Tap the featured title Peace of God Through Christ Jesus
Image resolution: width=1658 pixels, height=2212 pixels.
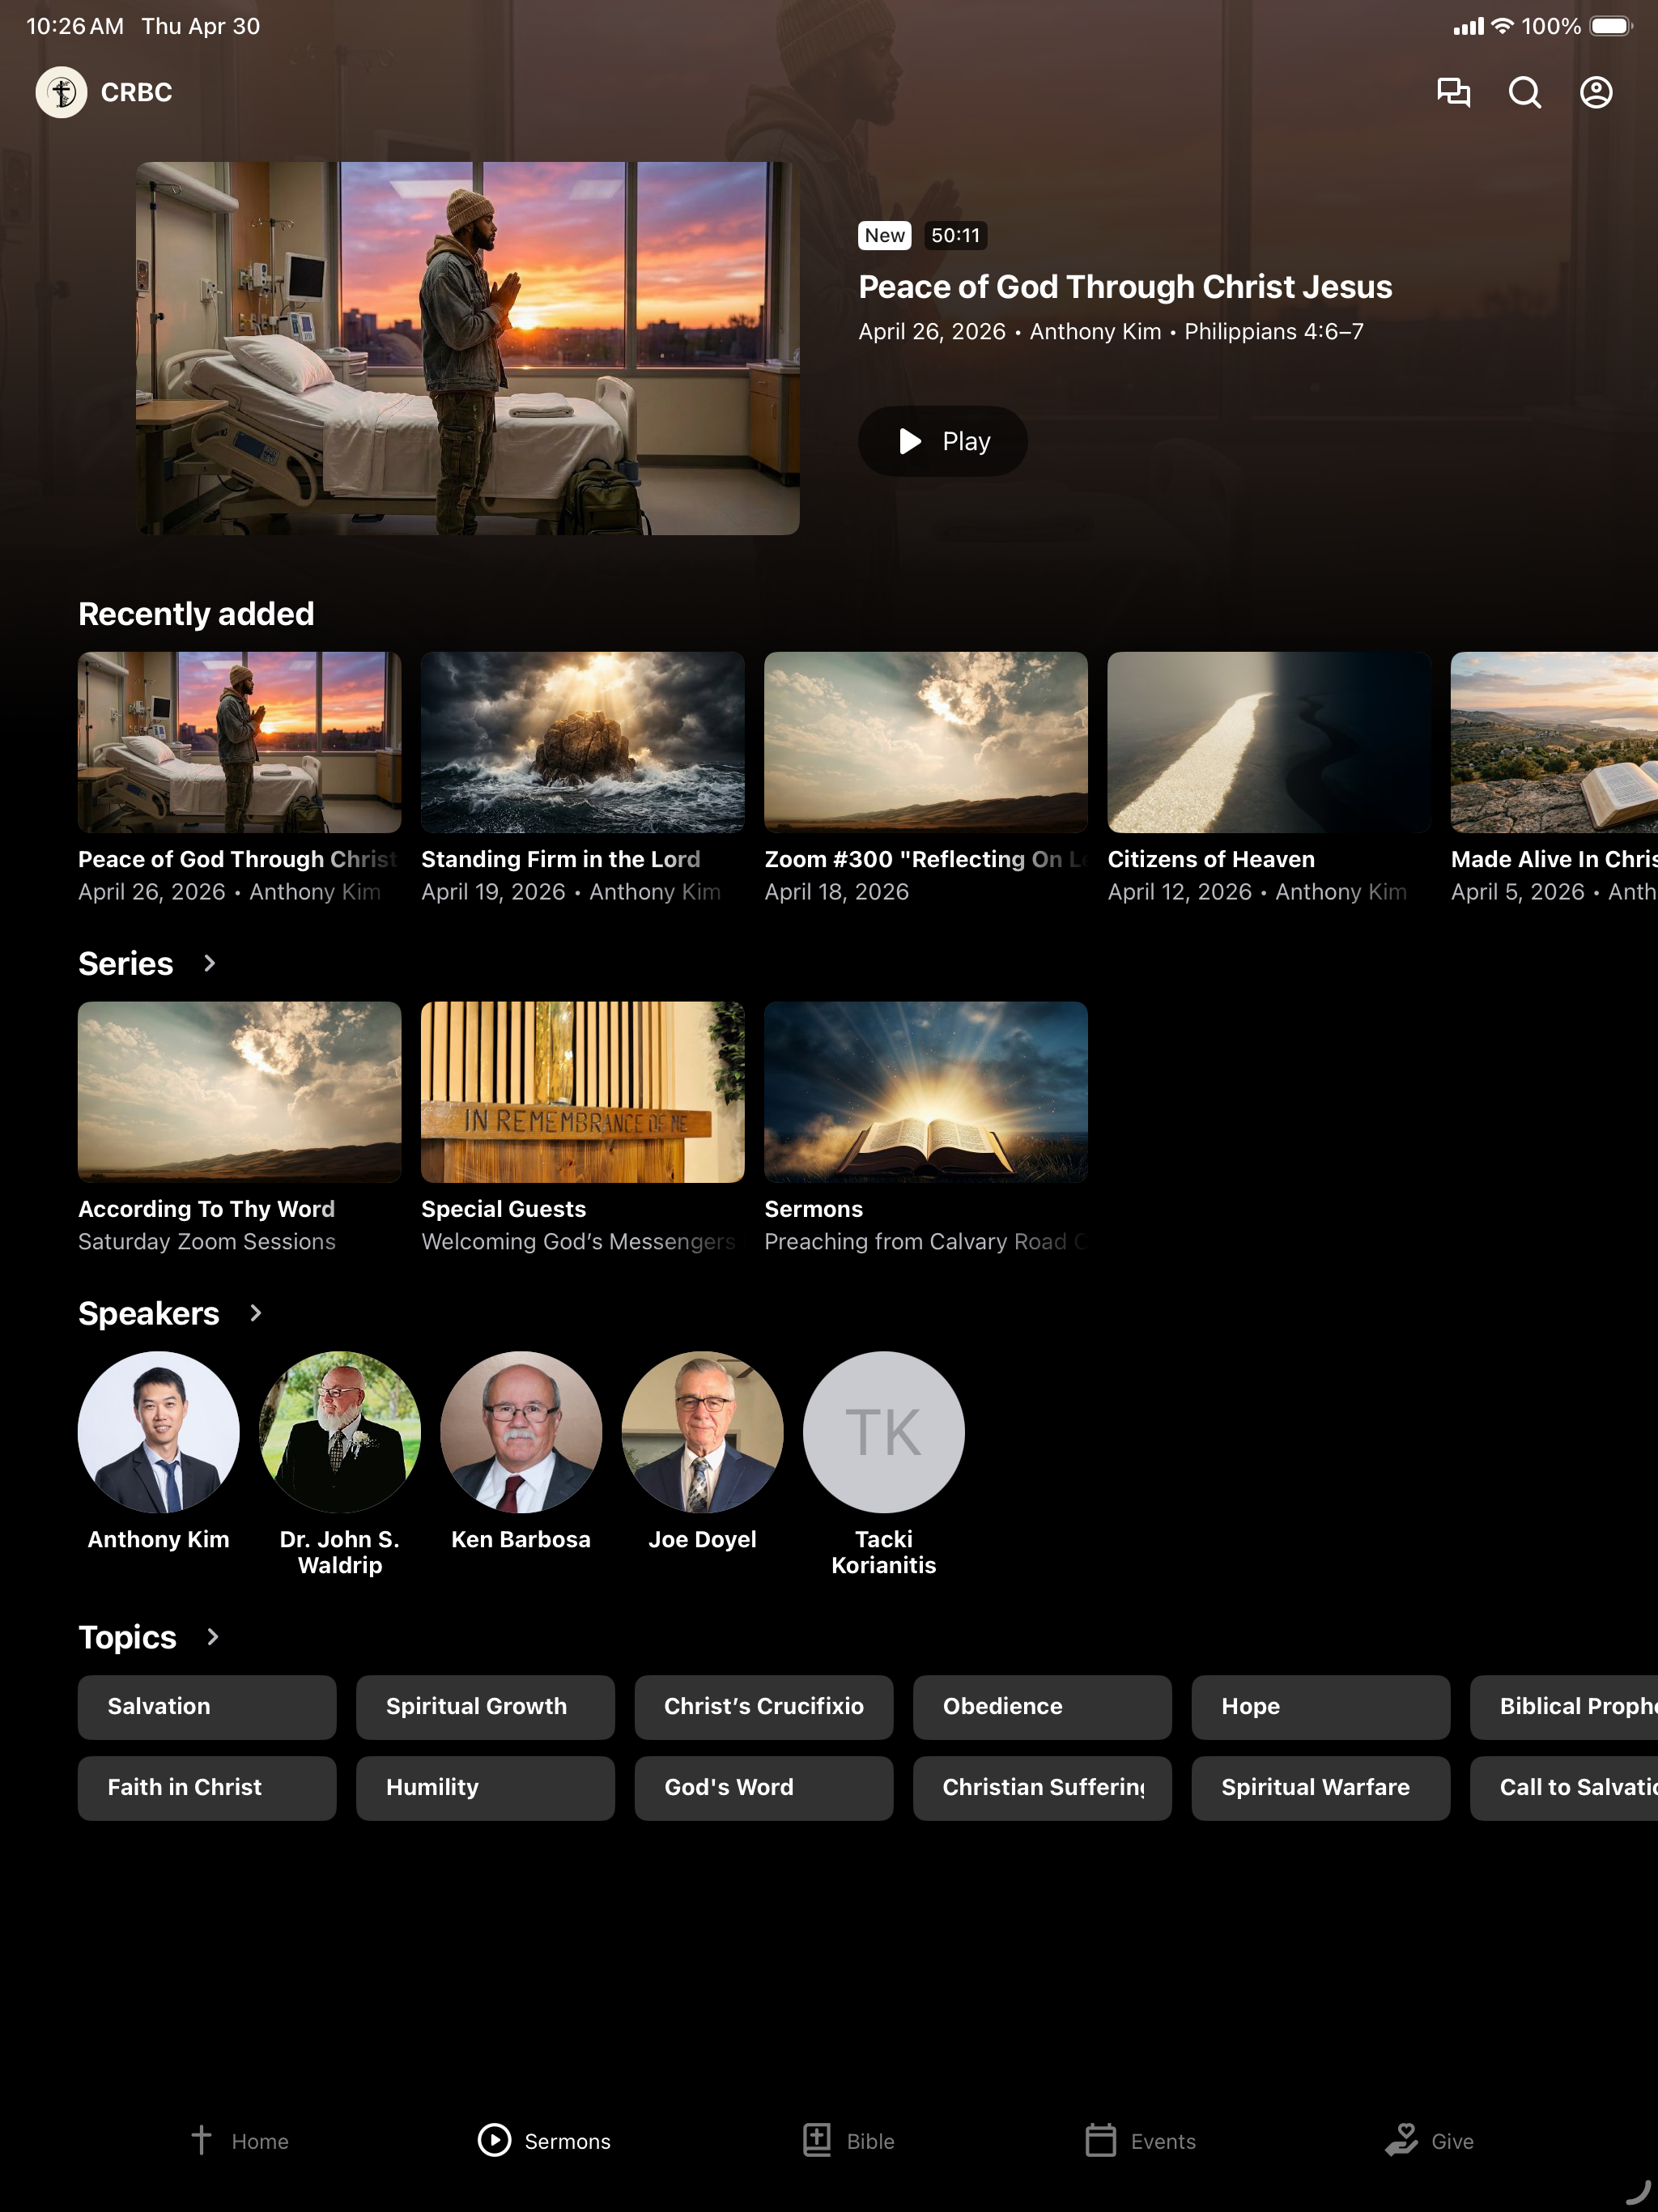[x=1125, y=287]
